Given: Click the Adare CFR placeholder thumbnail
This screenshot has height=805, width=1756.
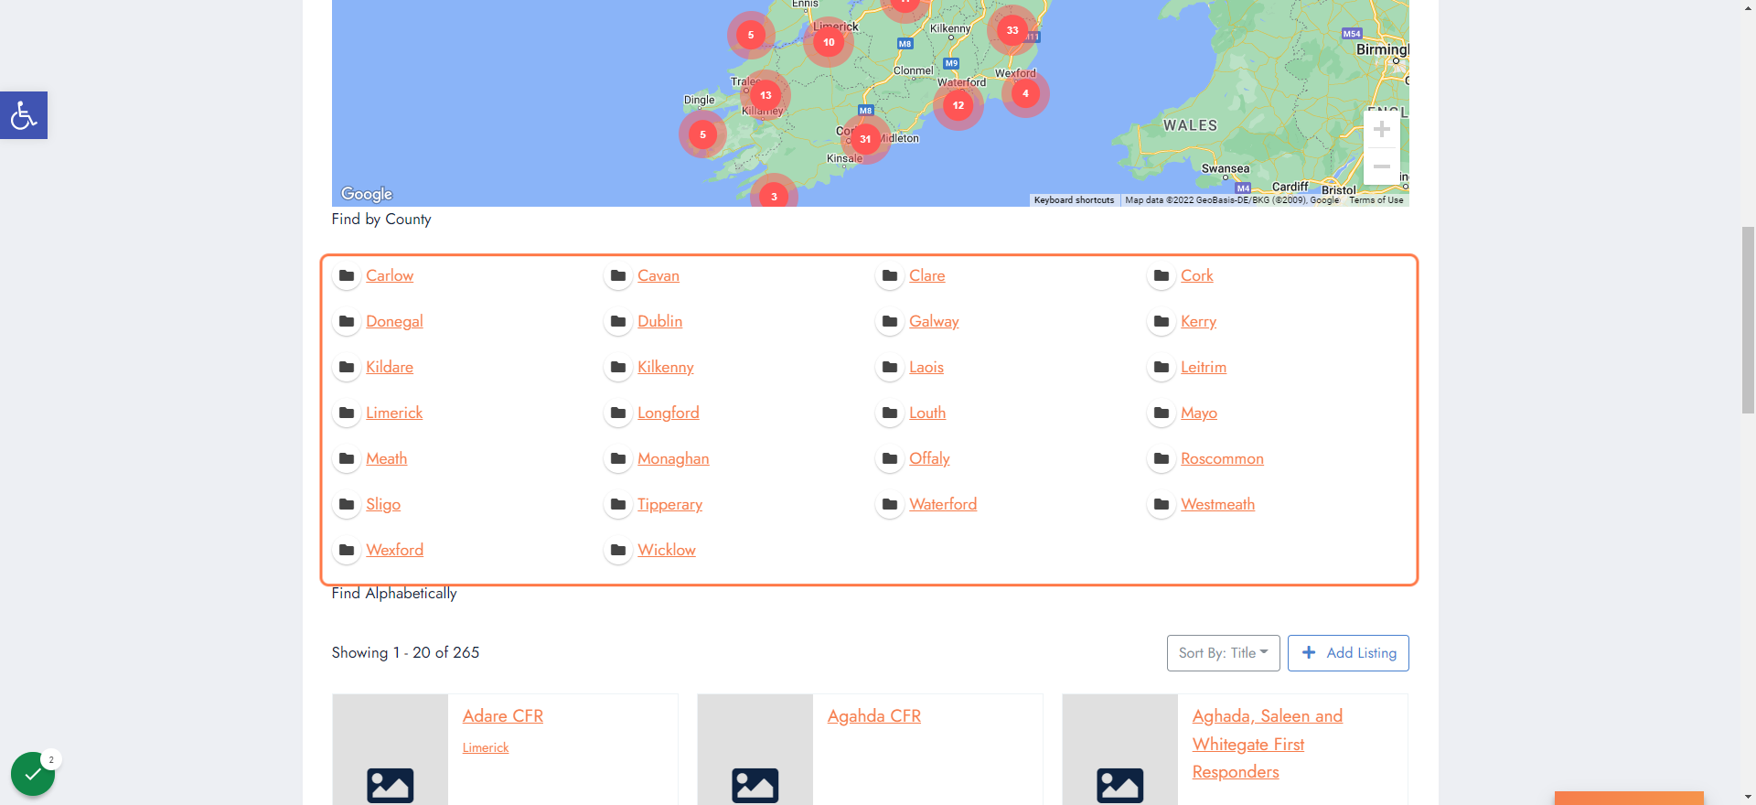Looking at the screenshot, I should click(391, 750).
